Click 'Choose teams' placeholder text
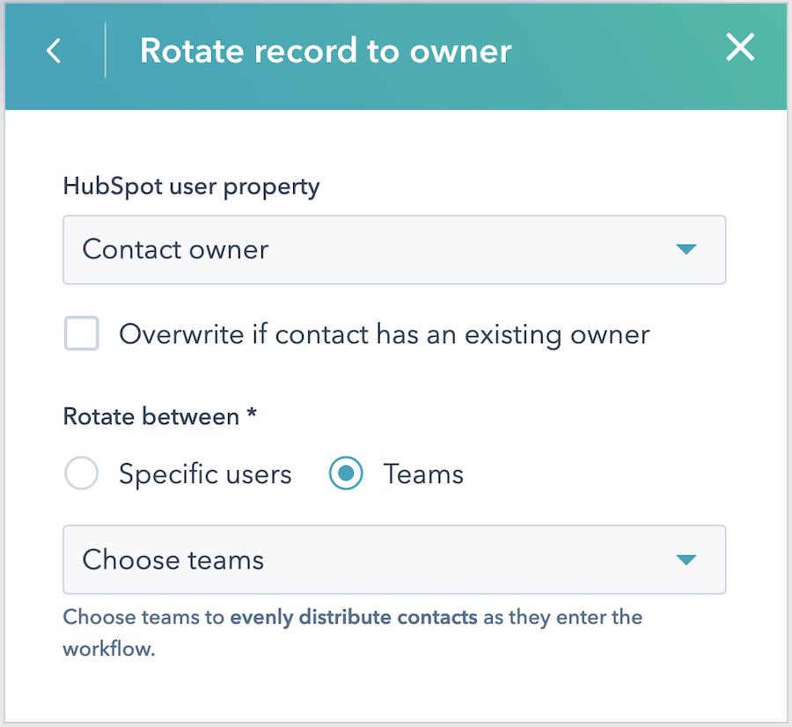Screen dimensions: 792x727 coord(173,560)
